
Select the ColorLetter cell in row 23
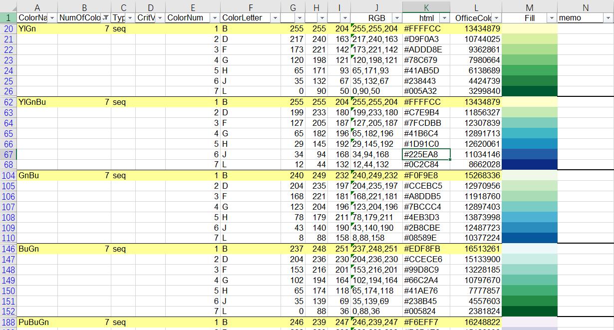(251, 60)
